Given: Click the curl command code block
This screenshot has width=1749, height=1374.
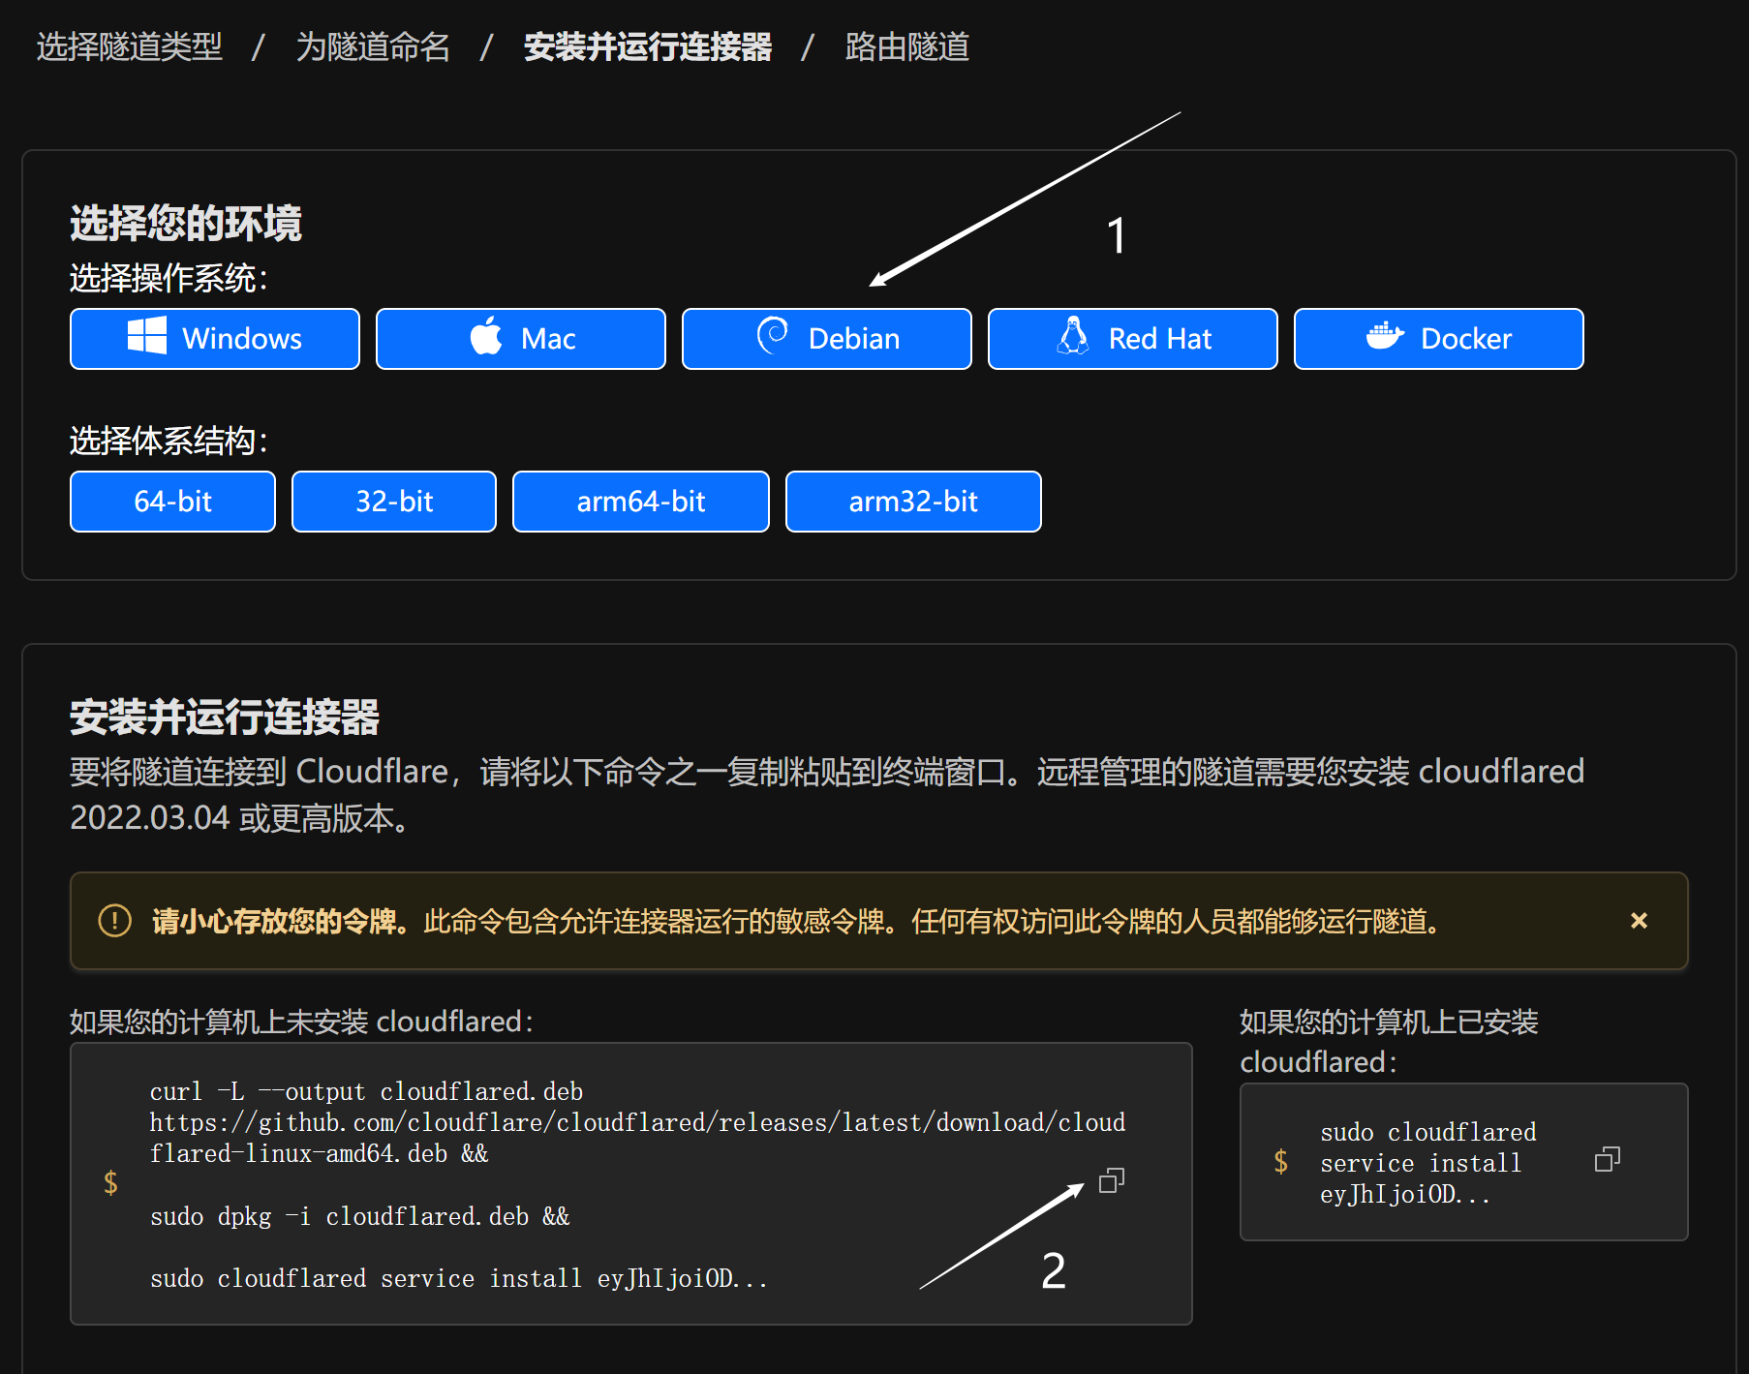Looking at the screenshot, I should point(631,1183).
